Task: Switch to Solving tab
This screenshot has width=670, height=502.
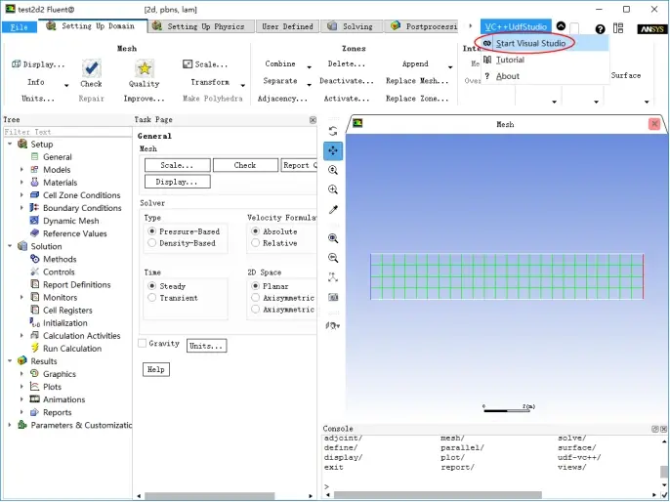Action: tap(351, 26)
